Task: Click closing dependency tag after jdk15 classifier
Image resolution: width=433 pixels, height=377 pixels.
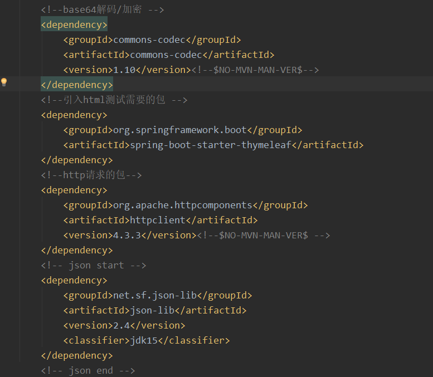Action: point(77,355)
